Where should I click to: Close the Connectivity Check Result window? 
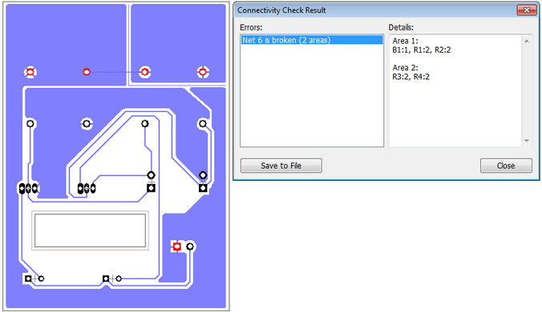(527, 10)
